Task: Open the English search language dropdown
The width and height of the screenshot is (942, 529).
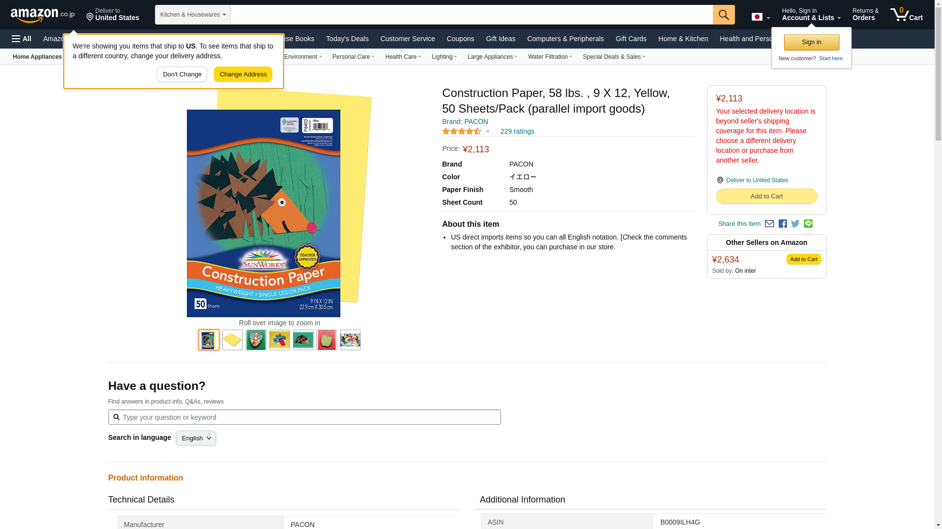Action: (x=196, y=438)
